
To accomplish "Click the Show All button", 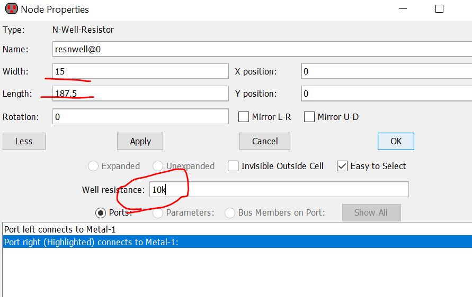I will click(371, 212).
